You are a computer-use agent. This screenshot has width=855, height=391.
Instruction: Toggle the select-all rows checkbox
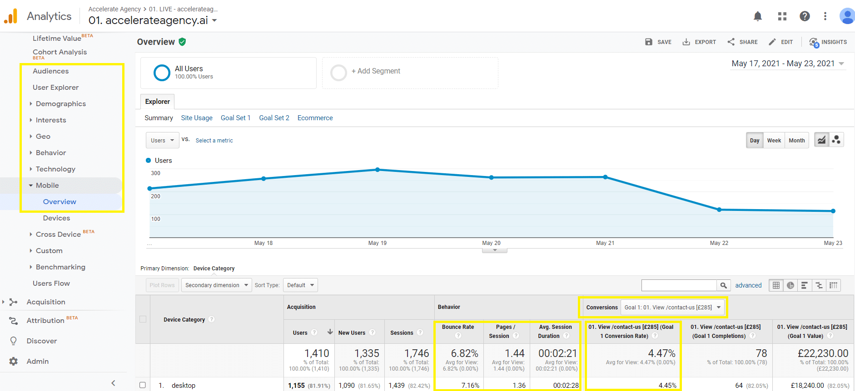tap(143, 319)
